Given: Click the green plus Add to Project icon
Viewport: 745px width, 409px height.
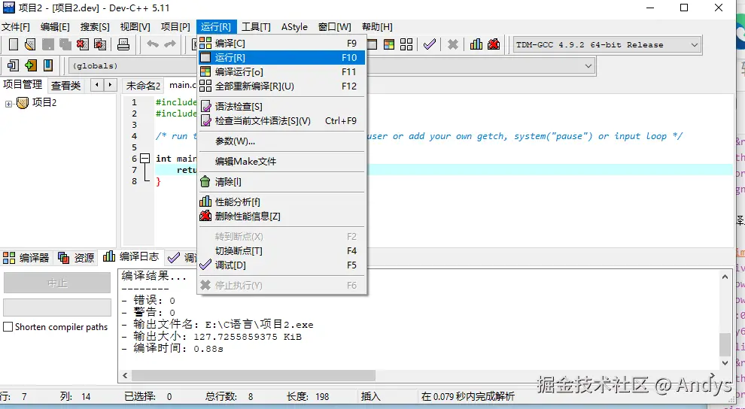Looking at the screenshot, I should pyautogui.click(x=30, y=65).
